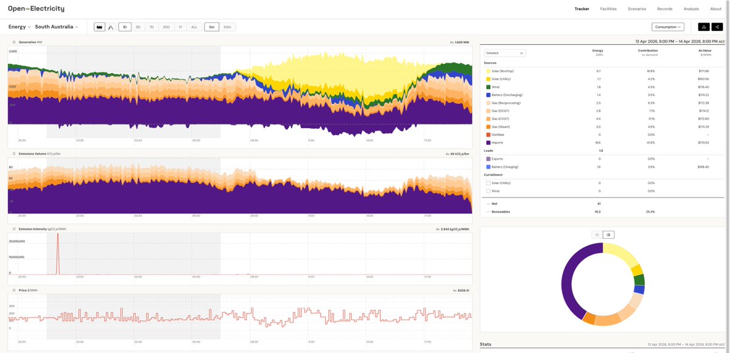Expand the Energy view dropdown

(19, 27)
